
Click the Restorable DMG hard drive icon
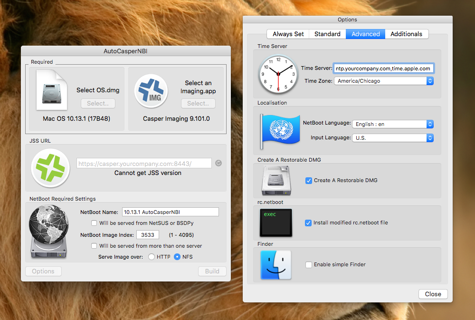point(276,181)
